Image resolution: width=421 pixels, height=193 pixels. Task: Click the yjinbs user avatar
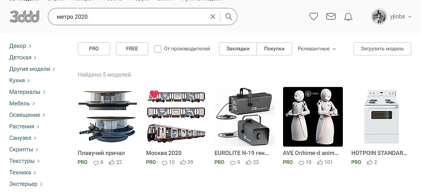click(379, 17)
